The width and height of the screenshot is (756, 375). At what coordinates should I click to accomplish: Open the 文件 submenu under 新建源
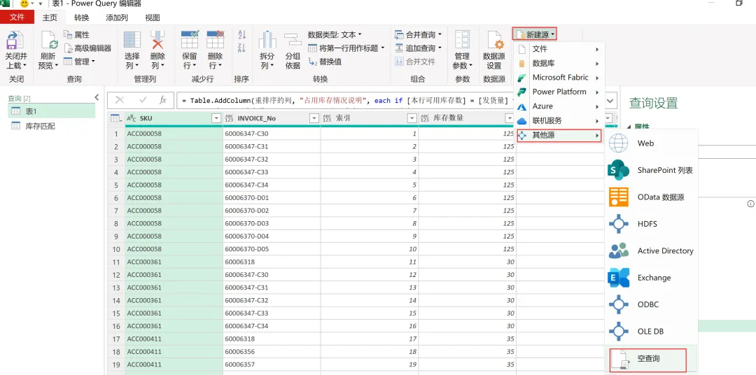[559, 49]
